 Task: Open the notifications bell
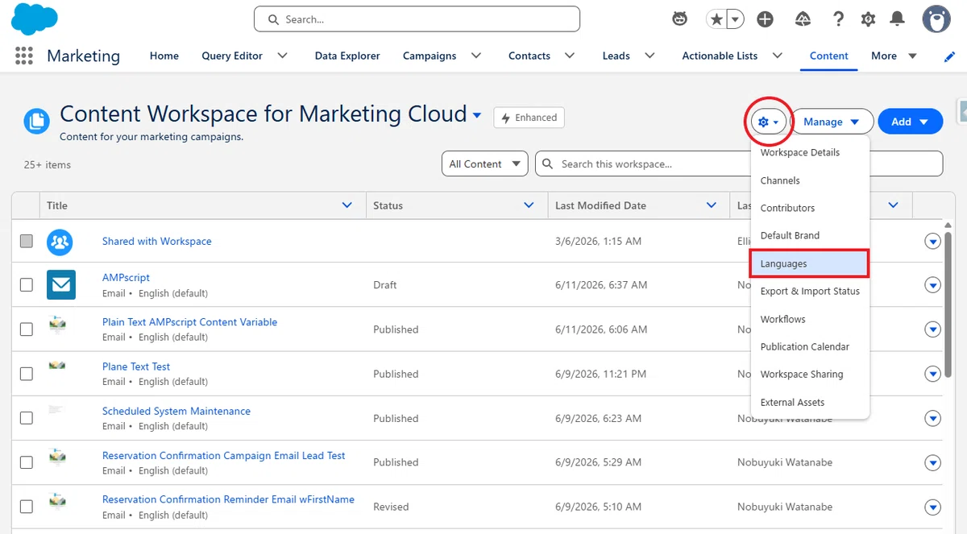pyautogui.click(x=896, y=19)
